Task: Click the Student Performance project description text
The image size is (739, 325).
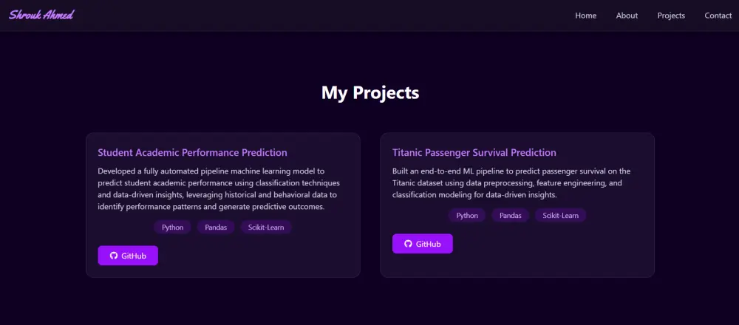Action: (218, 189)
